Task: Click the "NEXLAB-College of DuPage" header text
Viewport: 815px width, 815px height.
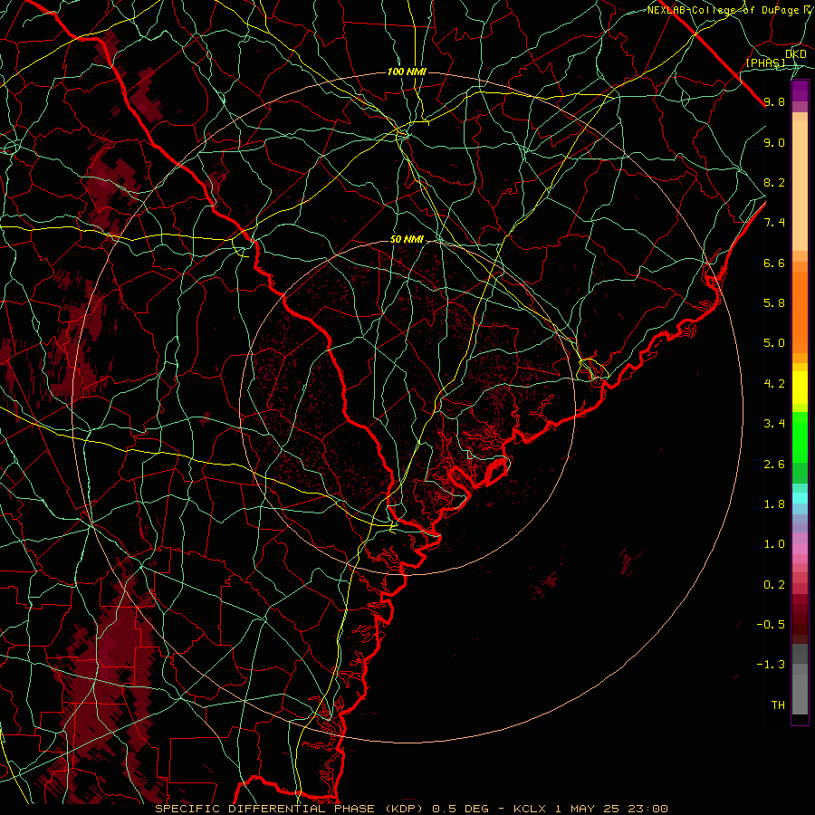Action: (724, 10)
